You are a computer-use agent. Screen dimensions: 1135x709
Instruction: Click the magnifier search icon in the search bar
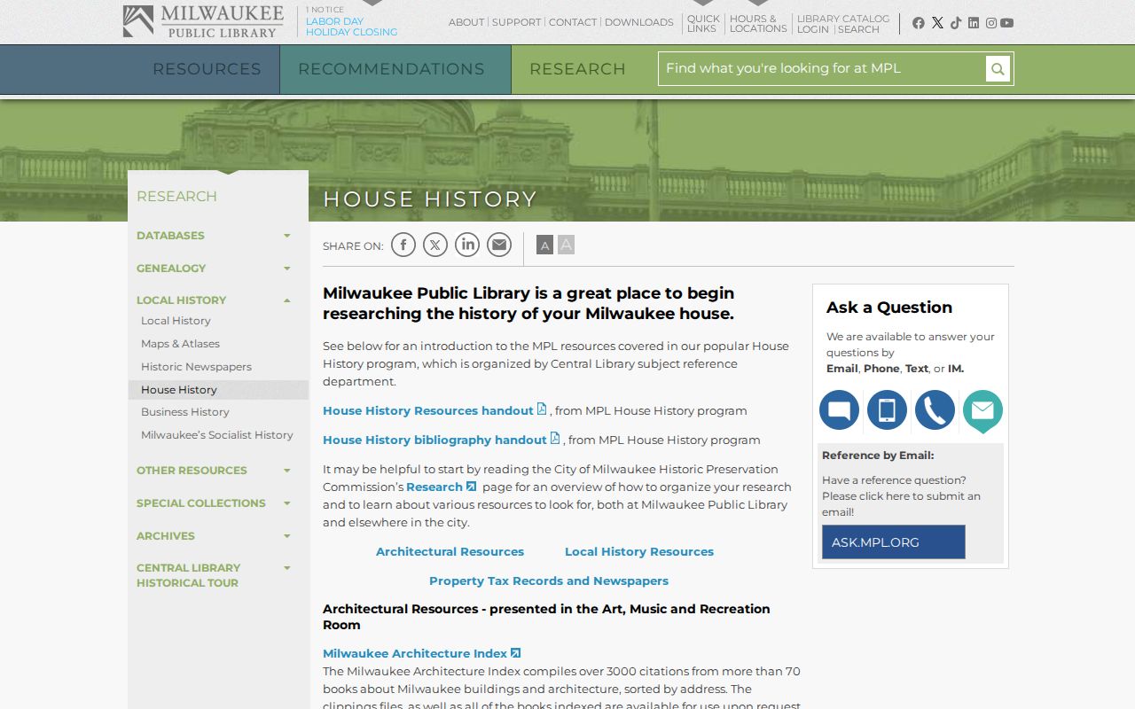pyautogui.click(x=998, y=69)
